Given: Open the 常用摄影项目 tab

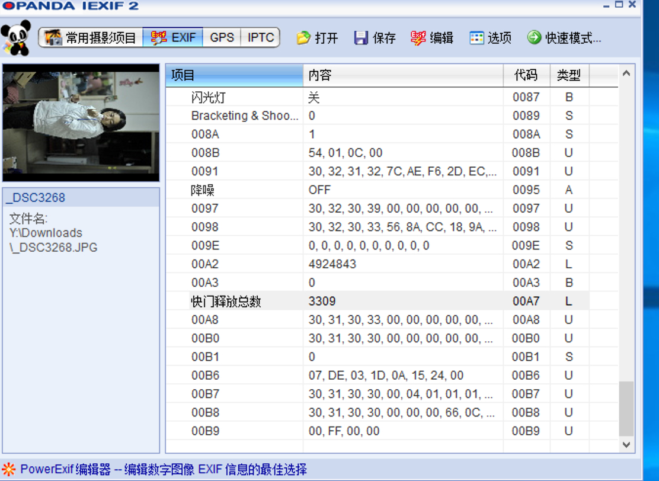Looking at the screenshot, I should click(91, 38).
